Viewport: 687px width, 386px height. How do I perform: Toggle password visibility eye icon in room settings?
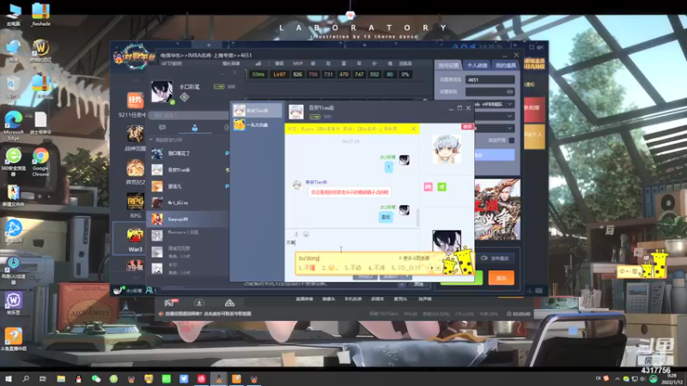[x=509, y=92]
